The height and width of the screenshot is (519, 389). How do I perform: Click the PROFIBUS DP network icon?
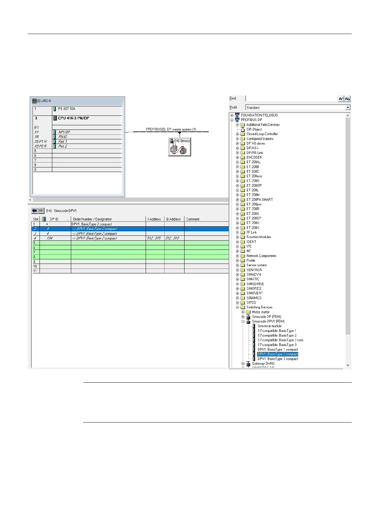pos(237,120)
